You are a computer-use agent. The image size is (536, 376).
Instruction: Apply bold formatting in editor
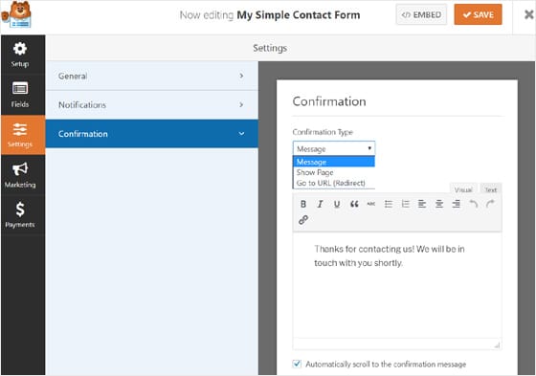pos(303,204)
